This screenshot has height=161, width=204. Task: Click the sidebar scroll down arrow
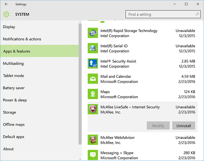pyautogui.click(x=80, y=159)
